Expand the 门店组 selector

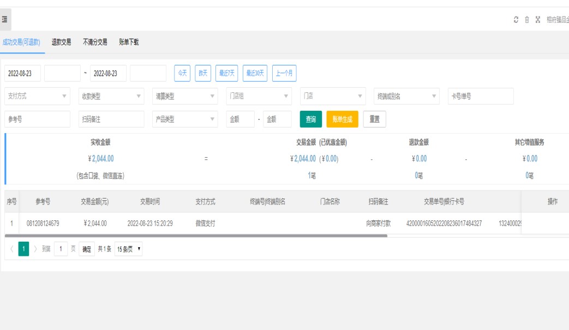[x=259, y=96]
